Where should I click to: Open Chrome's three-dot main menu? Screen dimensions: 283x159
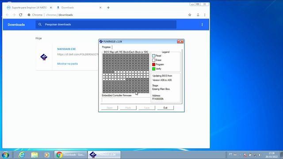[x=205, y=15]
